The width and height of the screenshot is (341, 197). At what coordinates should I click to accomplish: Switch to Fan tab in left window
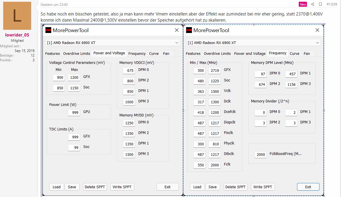(166, 53)
